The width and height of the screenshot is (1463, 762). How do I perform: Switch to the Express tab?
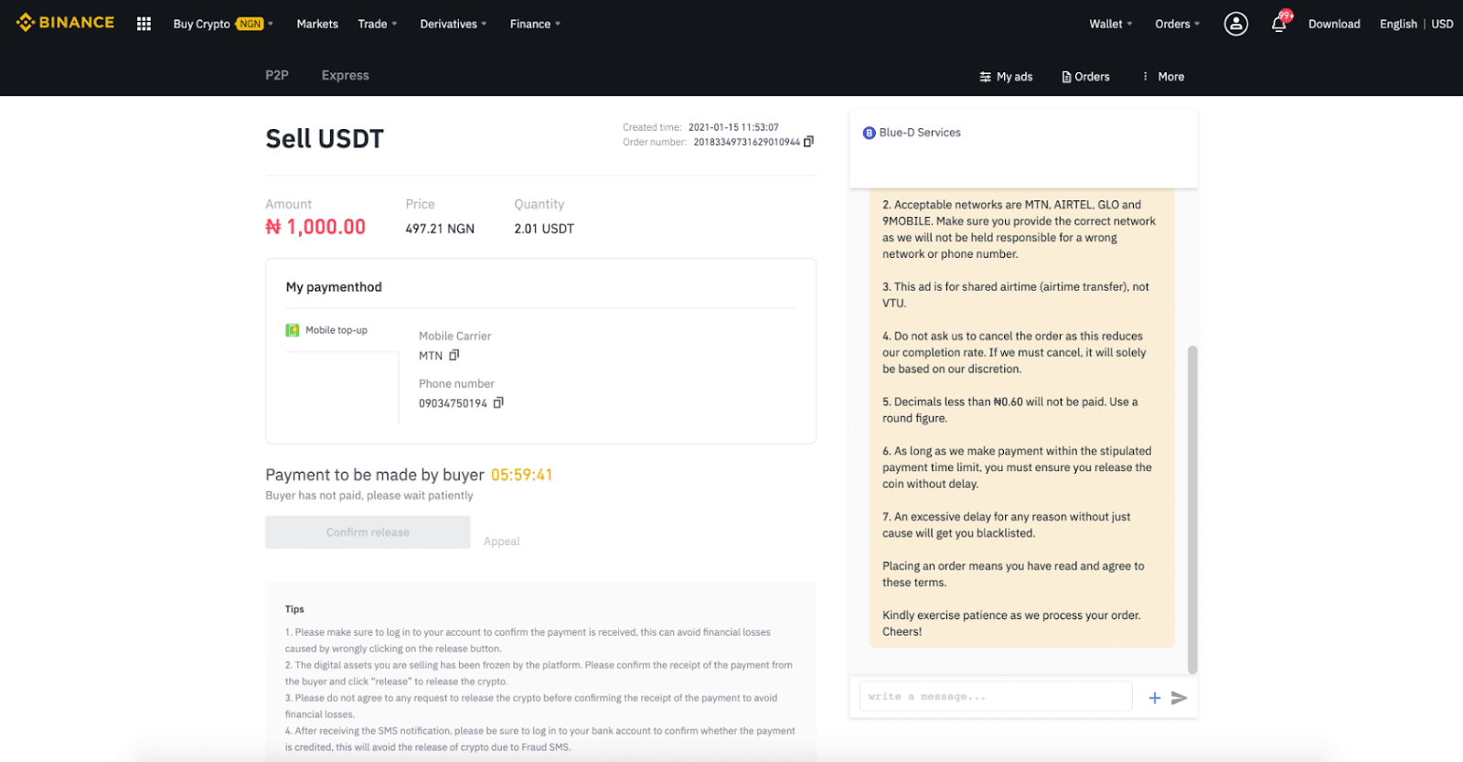(x=346, y=75)
